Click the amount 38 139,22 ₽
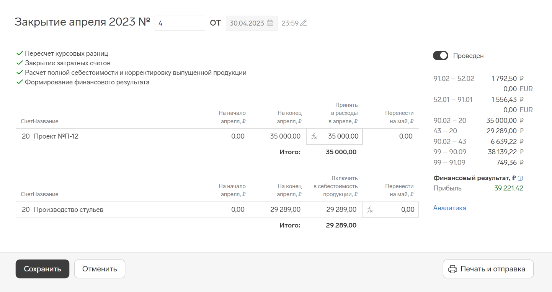This screenshot has width=552, height=292. click(x=506, y=152)
